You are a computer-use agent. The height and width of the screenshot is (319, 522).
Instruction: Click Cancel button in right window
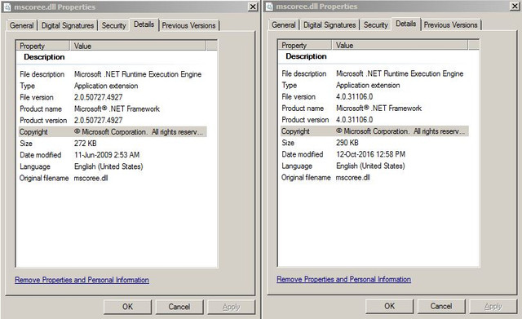point(441,306)
